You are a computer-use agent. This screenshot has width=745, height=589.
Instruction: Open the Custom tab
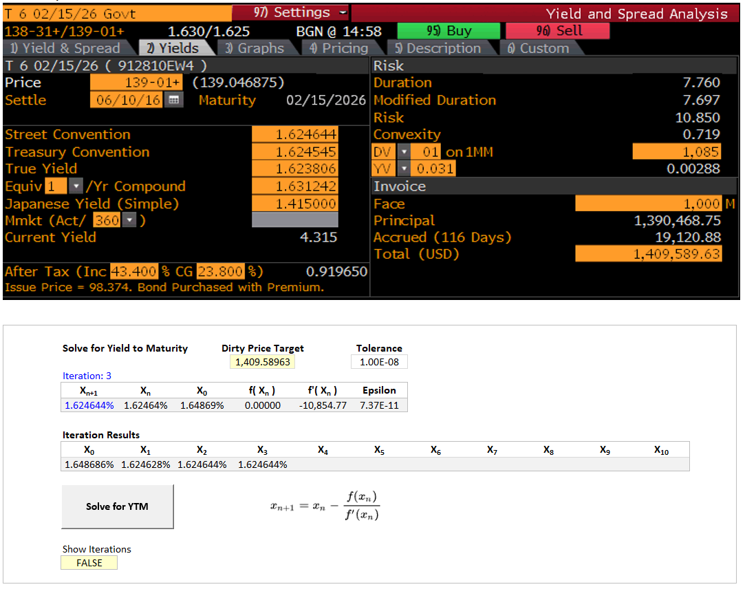(538, 48)
